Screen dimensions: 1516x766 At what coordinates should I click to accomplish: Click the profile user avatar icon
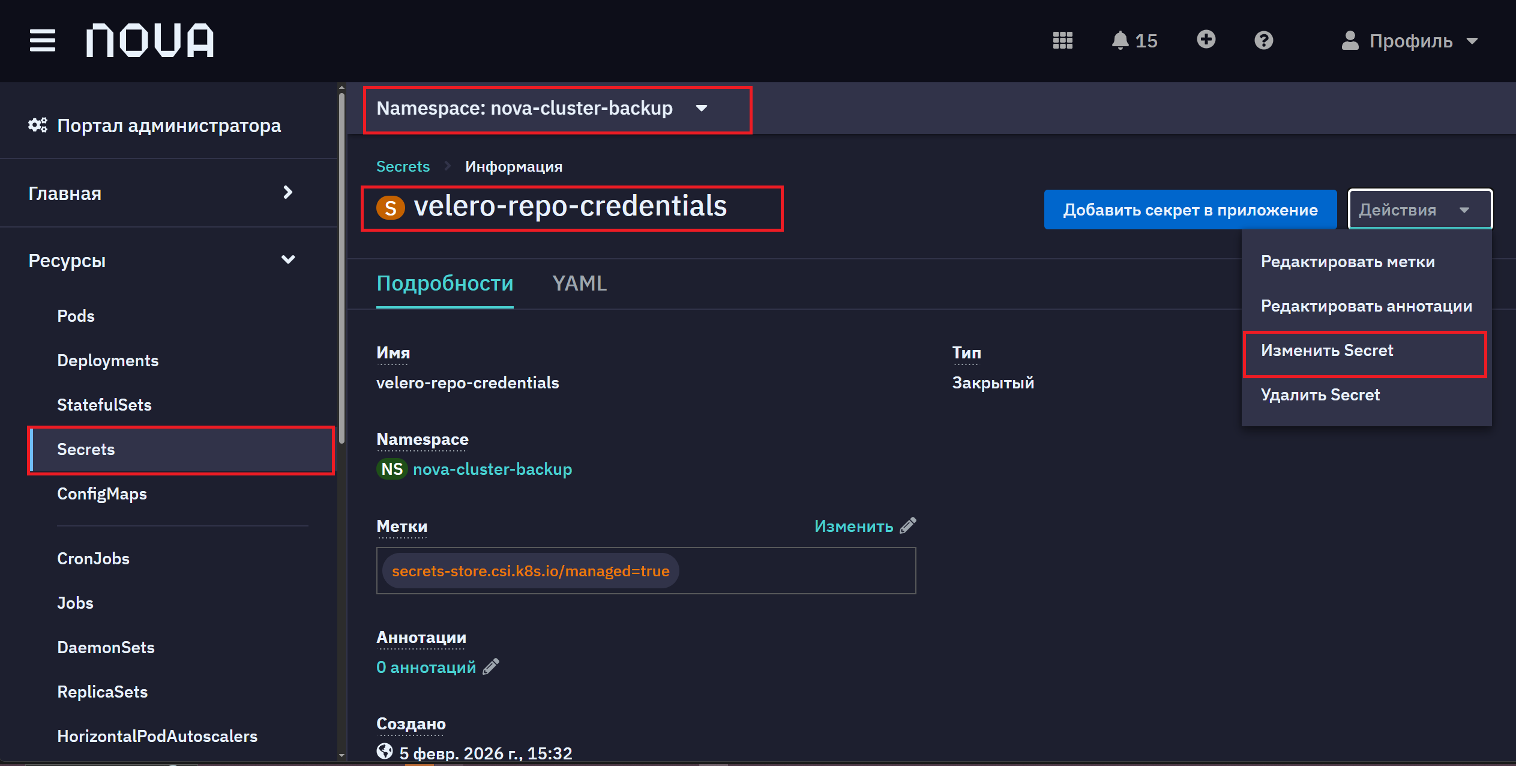coord(1350,40)
